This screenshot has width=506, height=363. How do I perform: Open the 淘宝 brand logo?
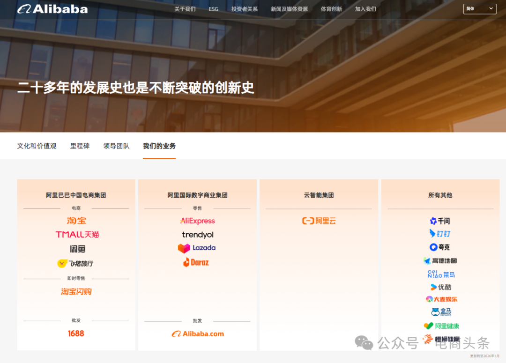pos(76,221)
